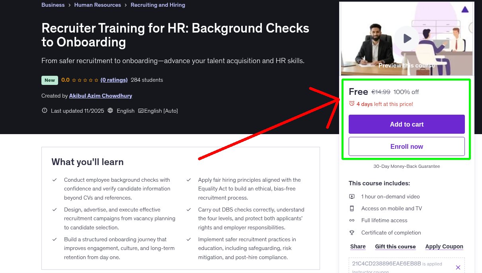Click the certificate of completion trophy icon

[352, 233]
